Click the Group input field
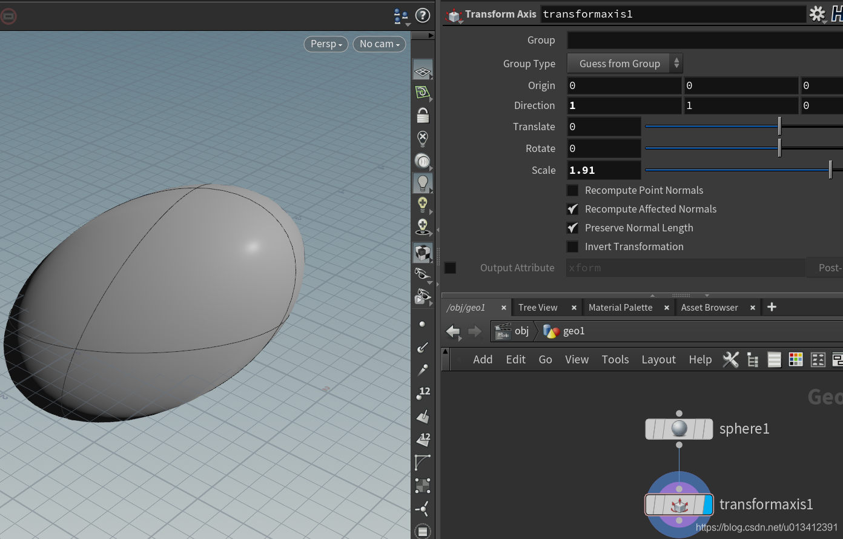This screenshot has height=539, width=843. point(705,40)
